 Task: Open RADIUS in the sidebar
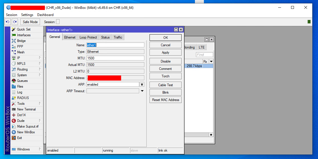[x=27, y=98]
